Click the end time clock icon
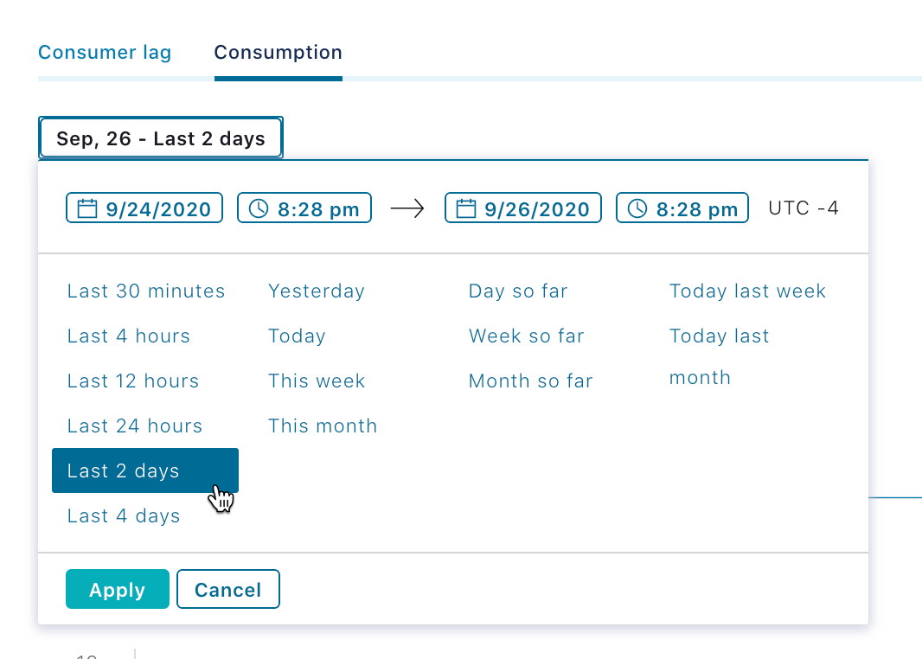The image size is (922, 659). click(x=637, y=208)
